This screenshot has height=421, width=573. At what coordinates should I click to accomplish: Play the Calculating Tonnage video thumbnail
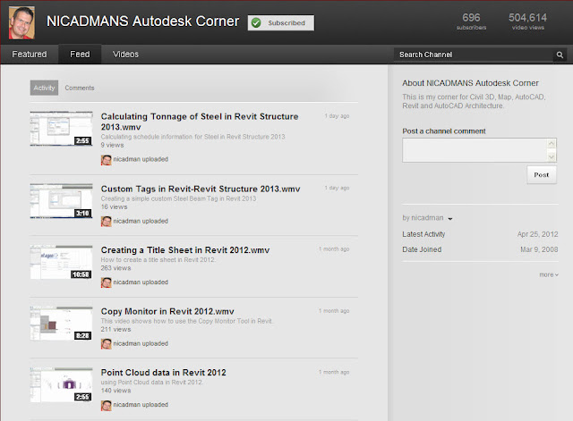[x=62, y=129]
